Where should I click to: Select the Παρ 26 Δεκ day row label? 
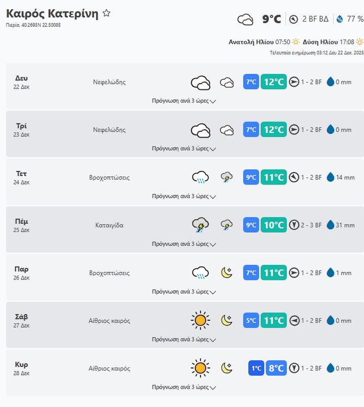(x=22, y=272)
